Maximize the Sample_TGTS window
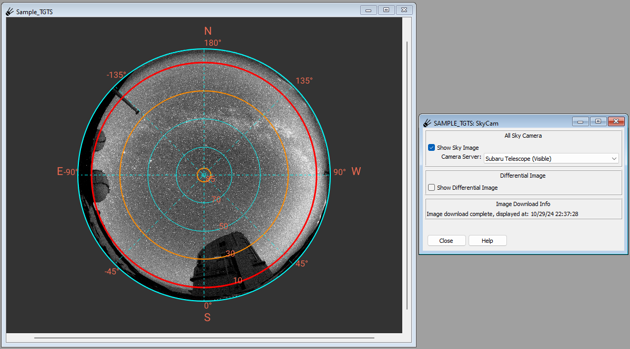The width and height of the screenshot is (630, 349). tap(386, 10)
